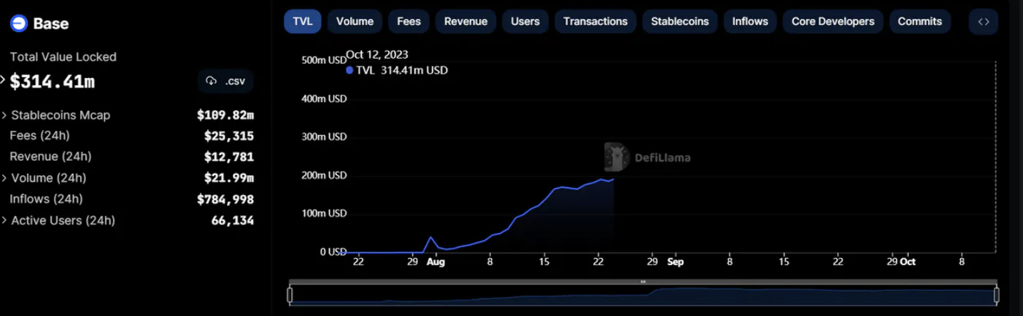
Task: Click the 500m USD axis label
Action: pyautogui.click(x=324, y=60)
